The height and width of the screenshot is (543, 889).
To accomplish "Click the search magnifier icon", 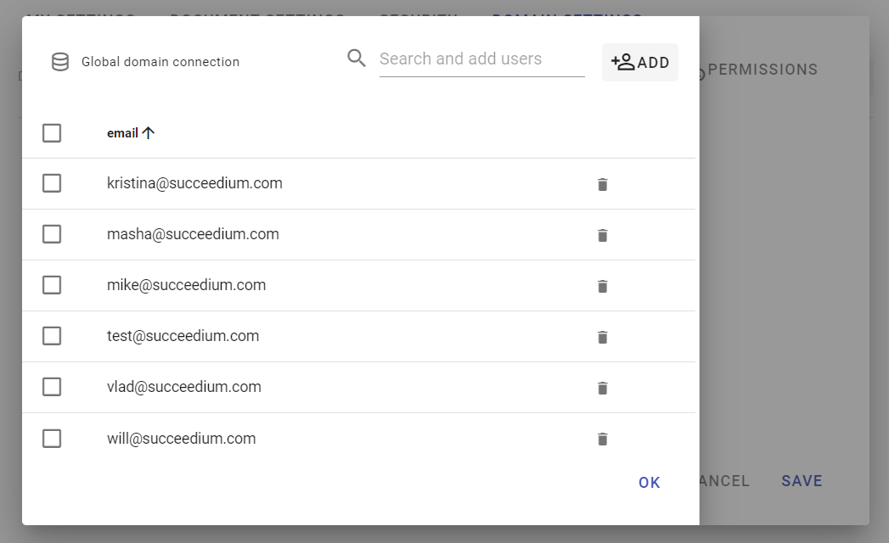I will (x=356, y=58).
